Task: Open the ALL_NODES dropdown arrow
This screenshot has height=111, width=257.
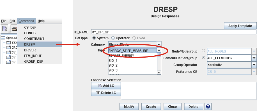Action: 254,51
